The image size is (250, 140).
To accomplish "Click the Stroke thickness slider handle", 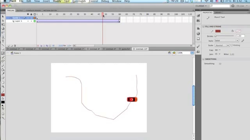I will [216, 36].
